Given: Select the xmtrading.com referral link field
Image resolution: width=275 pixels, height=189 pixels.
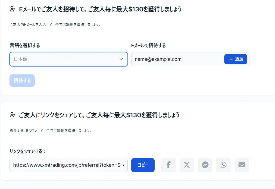Looking at the screenshot, I should pos(68,165).
